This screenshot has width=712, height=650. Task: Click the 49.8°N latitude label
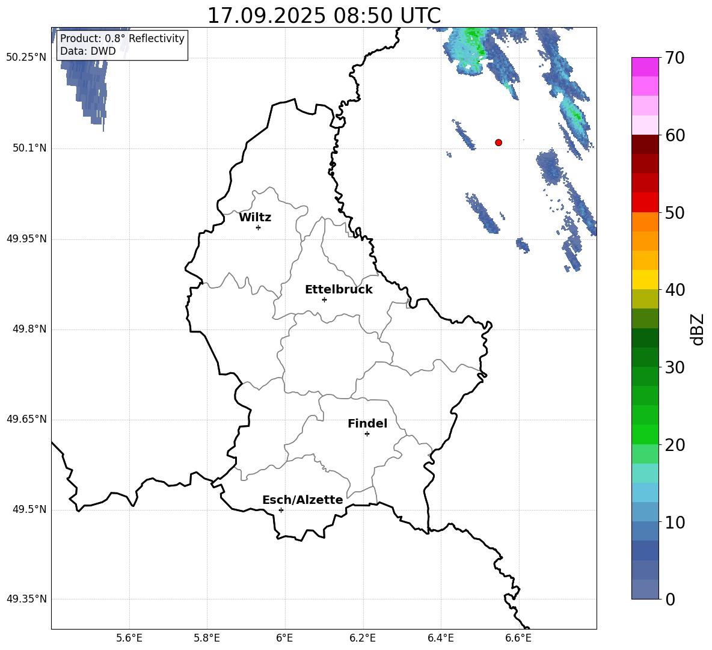29,329
